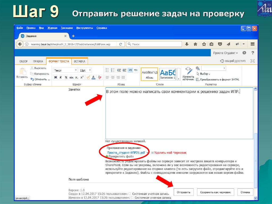Viewport: 272px width, 204px height.
Task: Click the text highlight color icon
Action: (88, 77)
